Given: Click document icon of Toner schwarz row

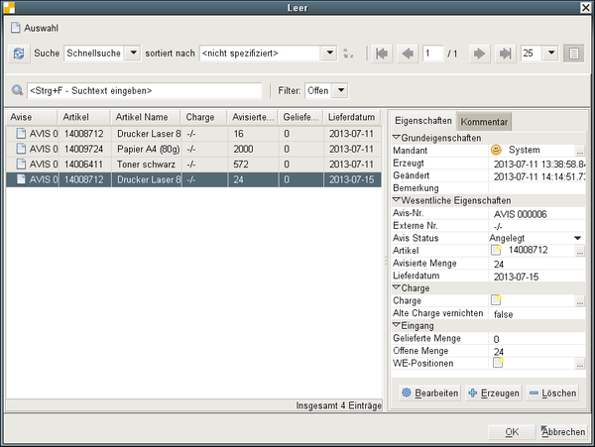Looking at the screenshot, I should click(x=21, y=164).
